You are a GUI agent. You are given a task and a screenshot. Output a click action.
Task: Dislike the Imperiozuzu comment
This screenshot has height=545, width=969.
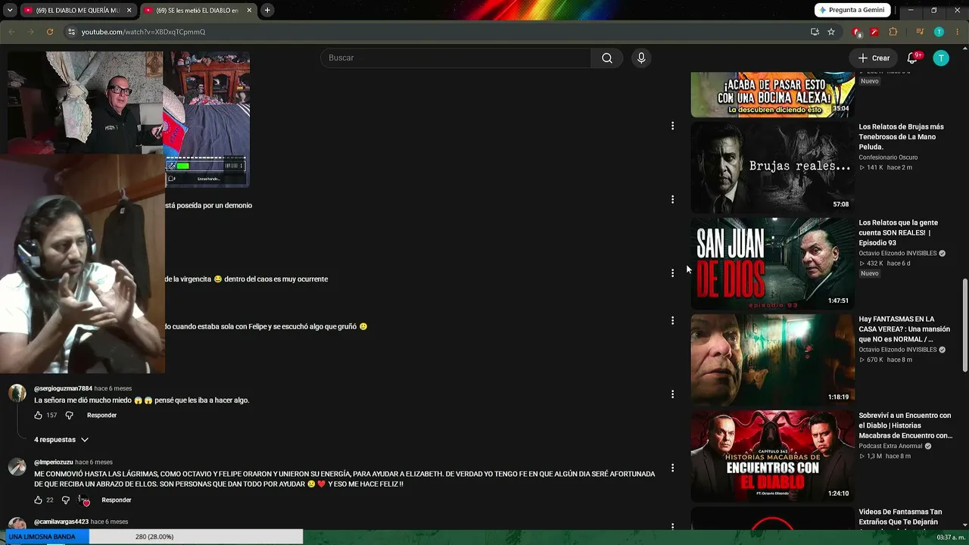65,500
